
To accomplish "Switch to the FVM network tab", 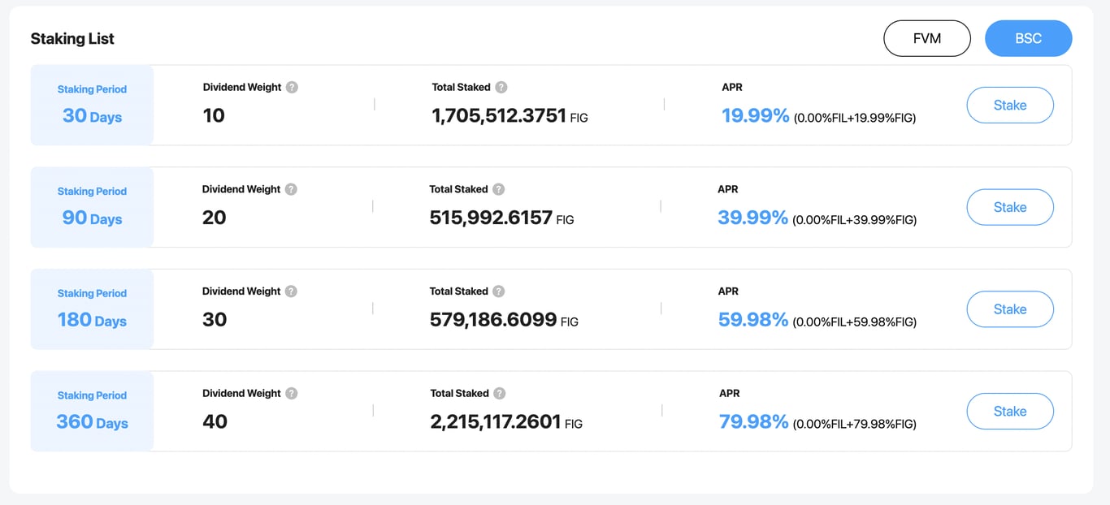I will (927, 38).
